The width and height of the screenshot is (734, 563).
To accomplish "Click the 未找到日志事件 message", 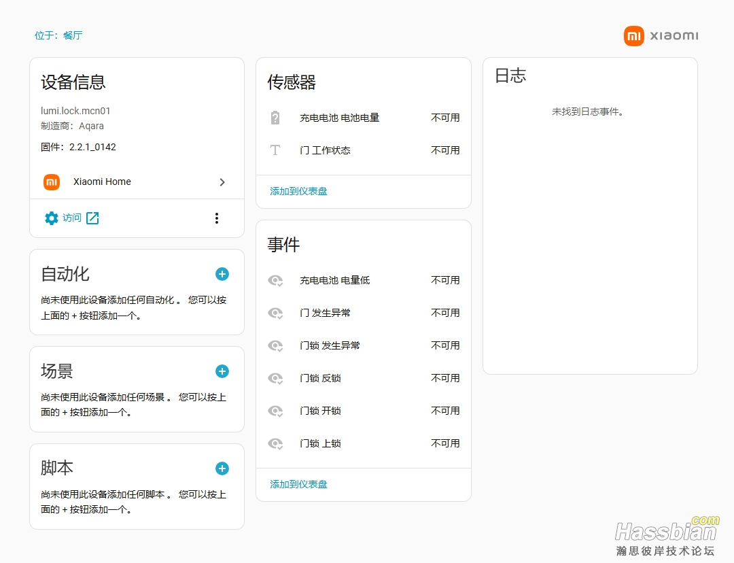I will click(587, 112).
